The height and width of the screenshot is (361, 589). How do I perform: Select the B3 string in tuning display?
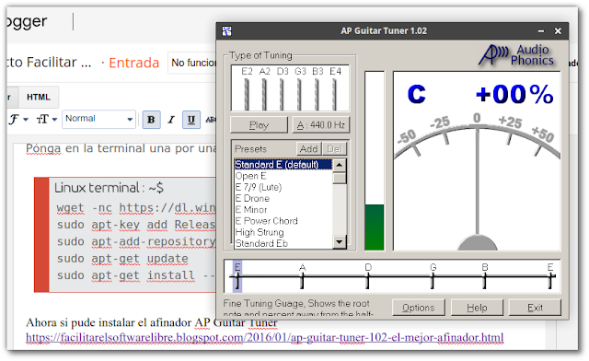click(x=318, y=89)
